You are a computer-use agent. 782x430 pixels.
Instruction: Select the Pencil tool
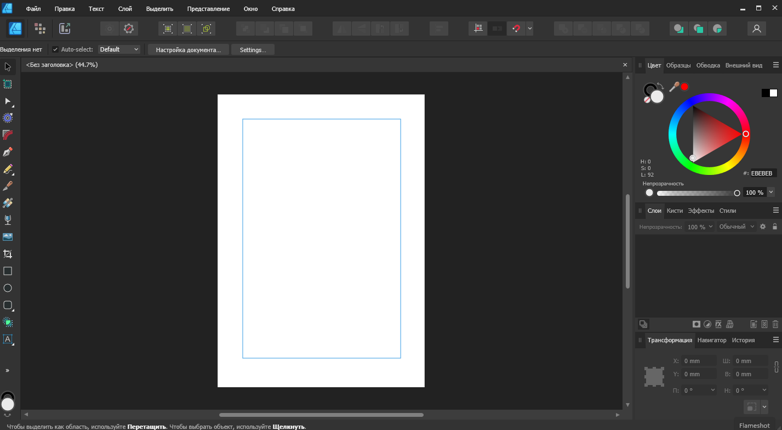[8, 169]
